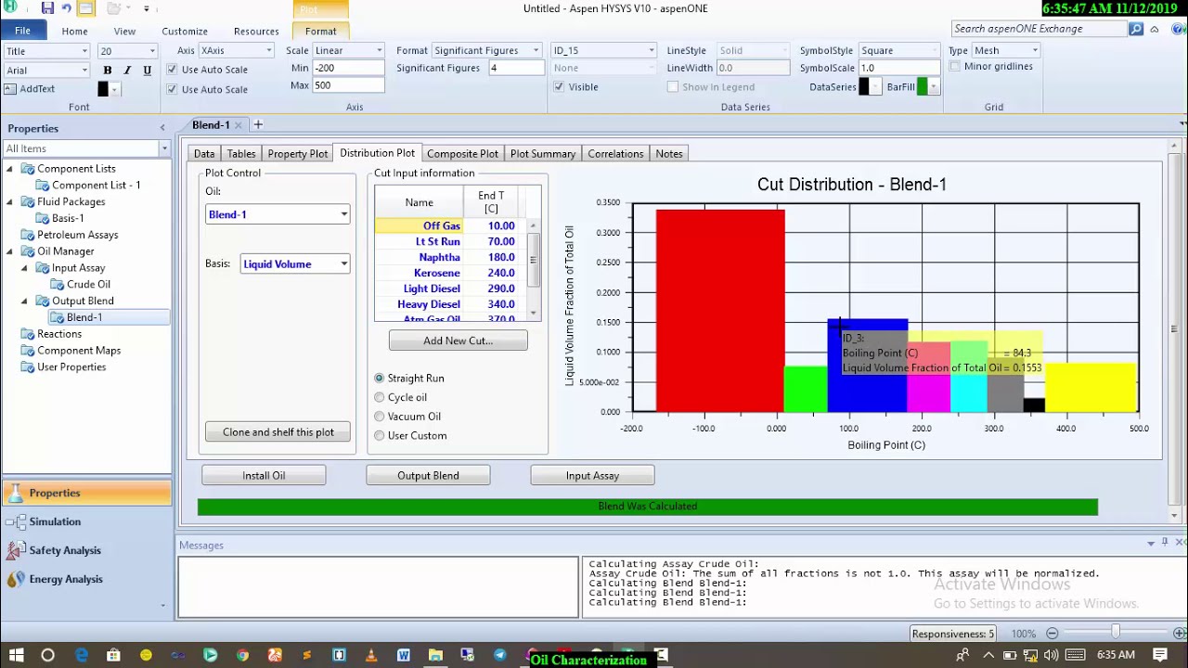
Task: Toggle Bold font formatting
Action: pyautogui.click(x=108, y=71)
